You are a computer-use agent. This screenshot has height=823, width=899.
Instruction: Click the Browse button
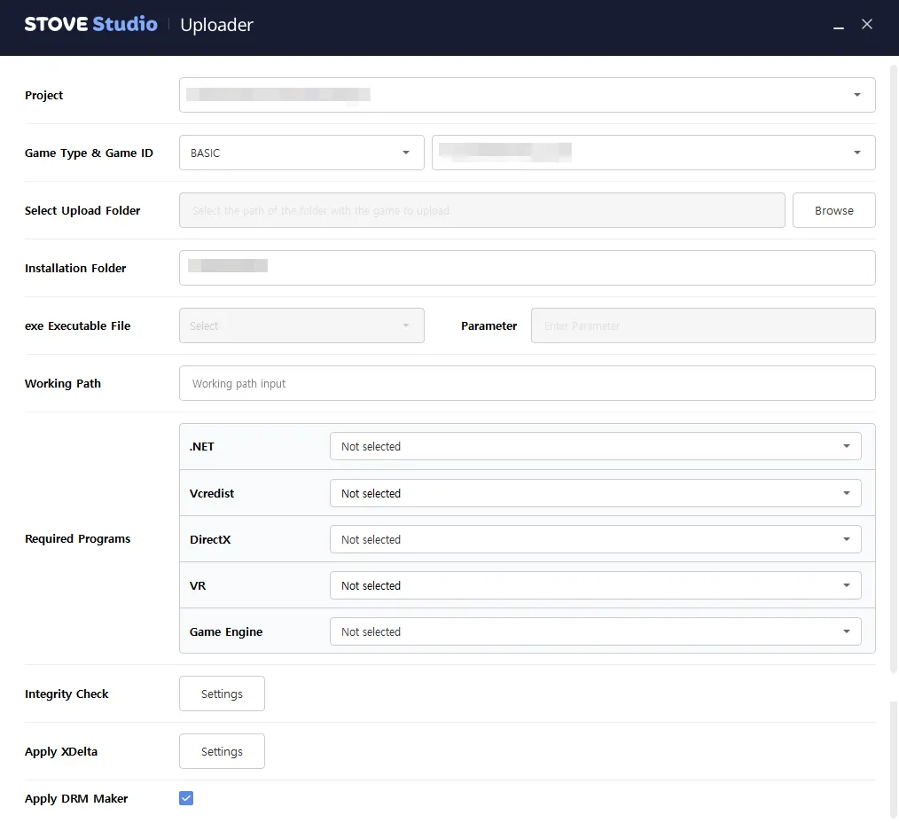tap(833, 210)
